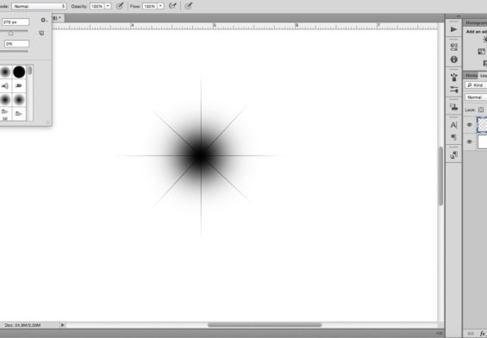The image size is (487, 338).
Task: Toggle pressure for opacity button
Action: click(x=120, y=6)
